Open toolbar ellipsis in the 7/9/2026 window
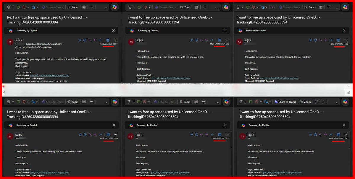 pyautogui.click(x=204, y=102)
